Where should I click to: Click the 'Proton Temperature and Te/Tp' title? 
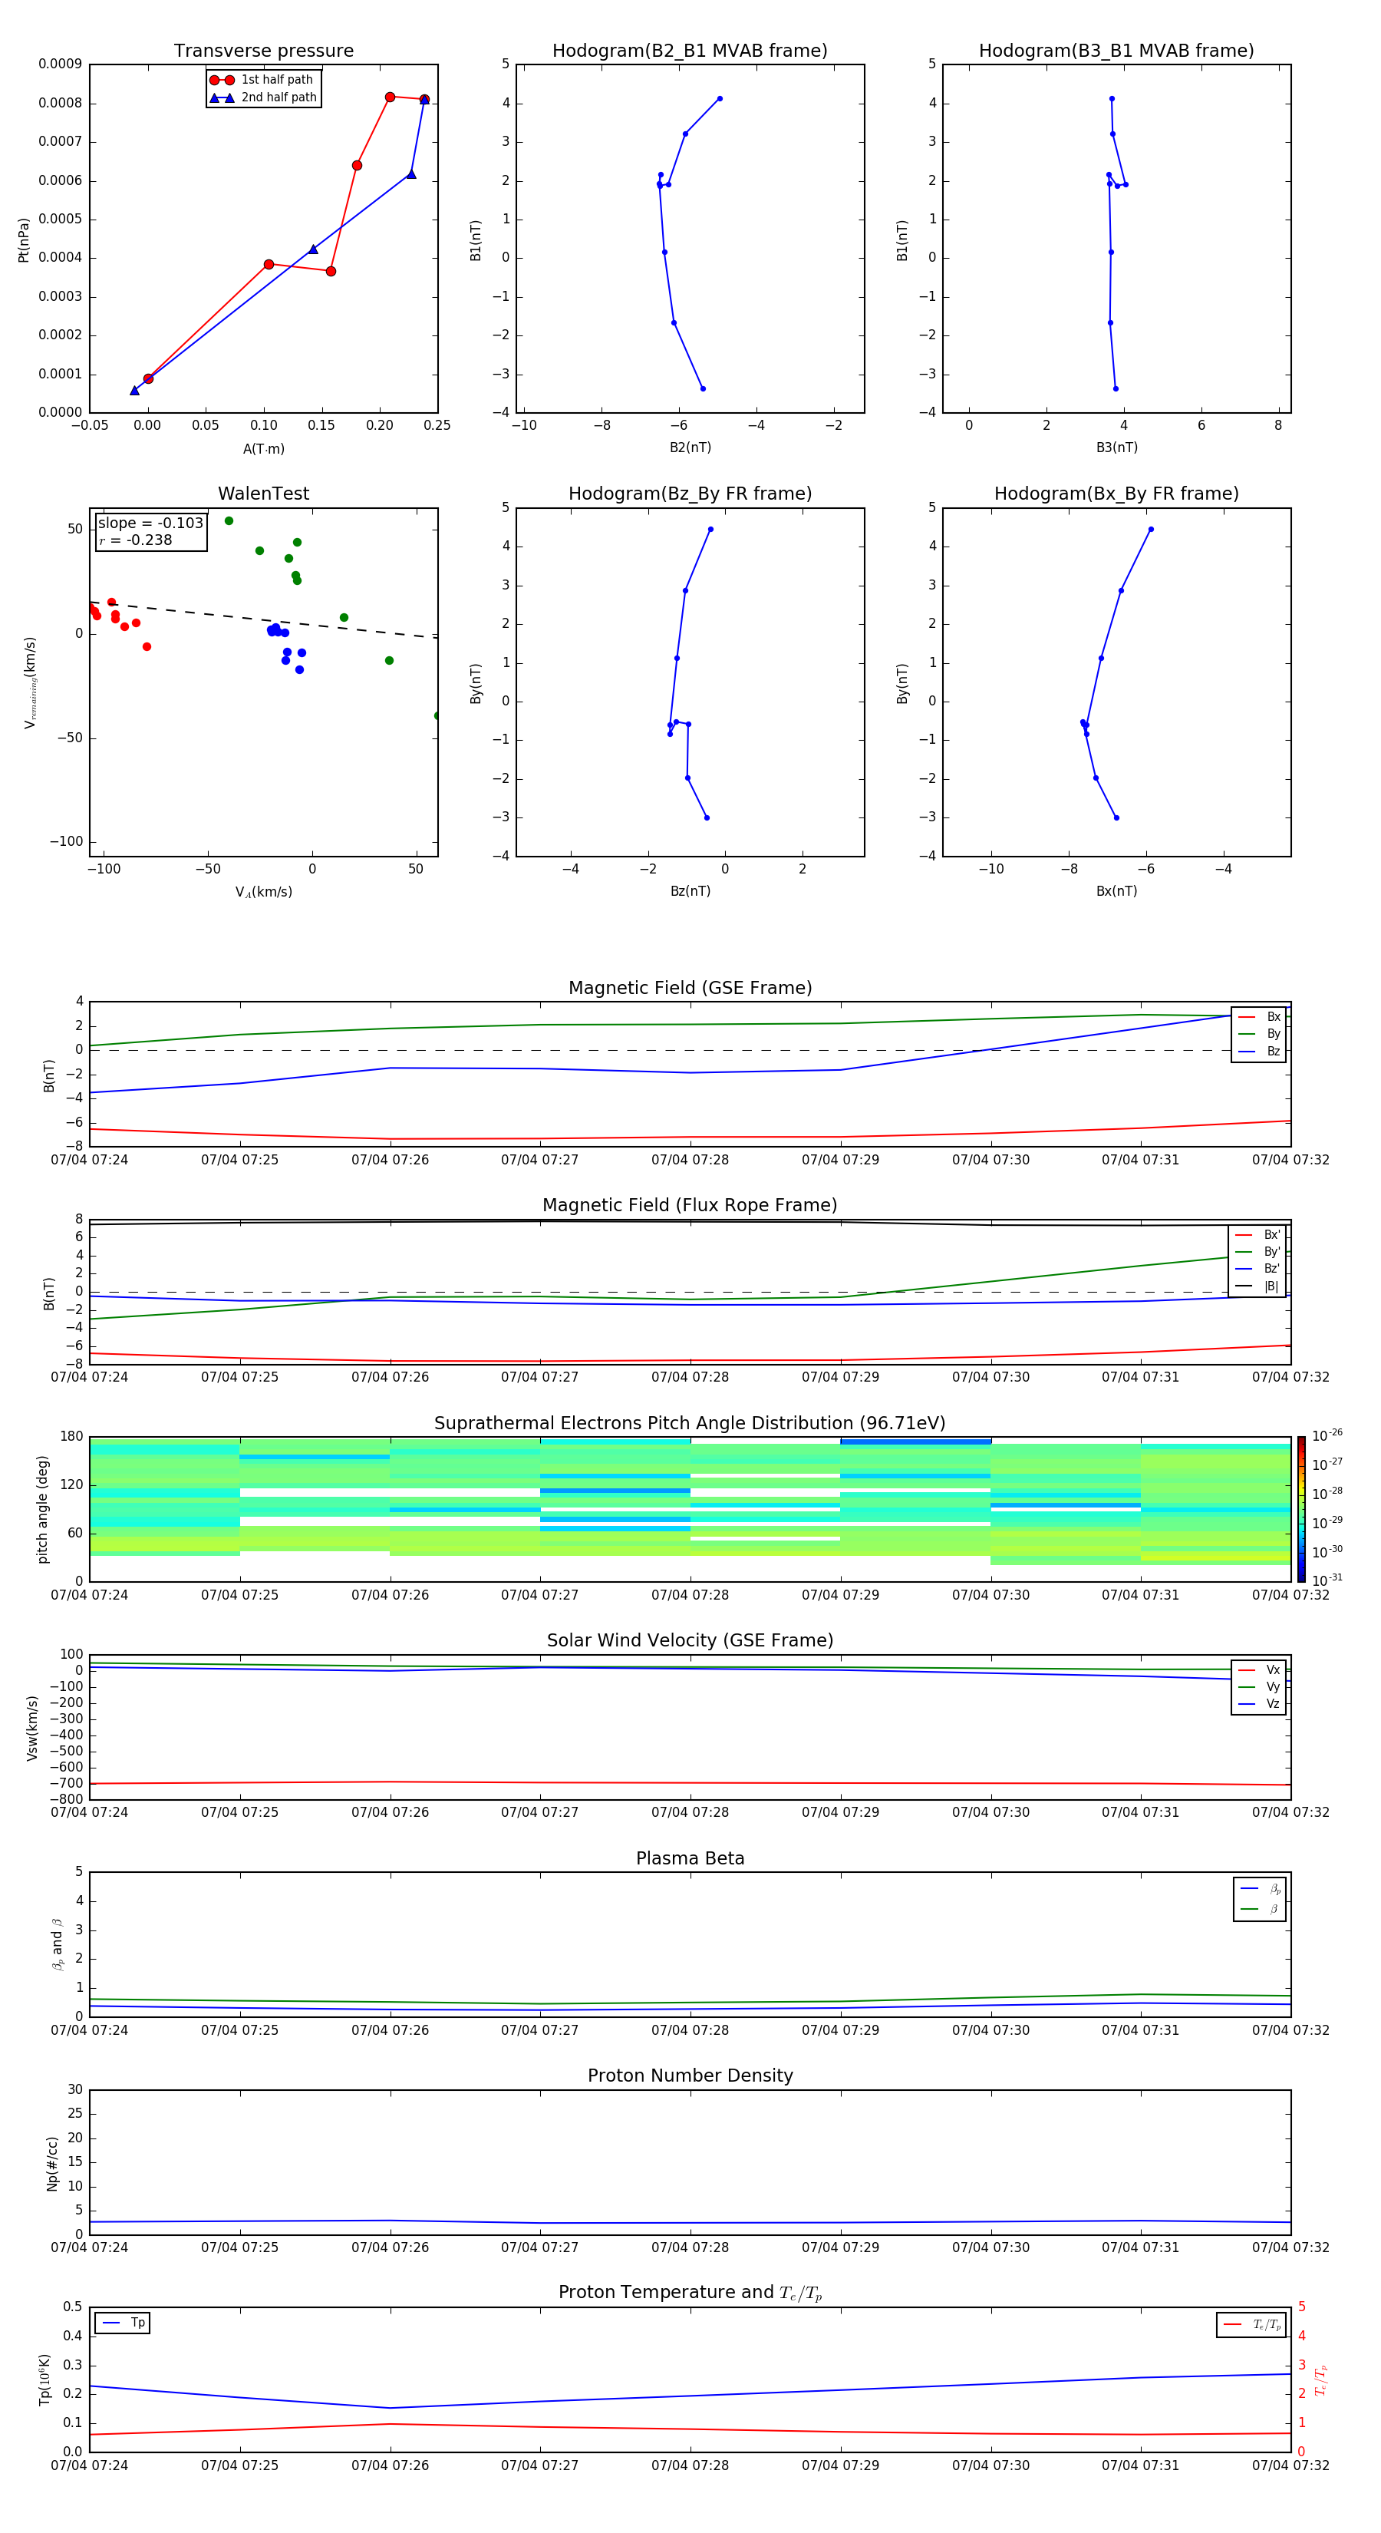click(689, 2292)
